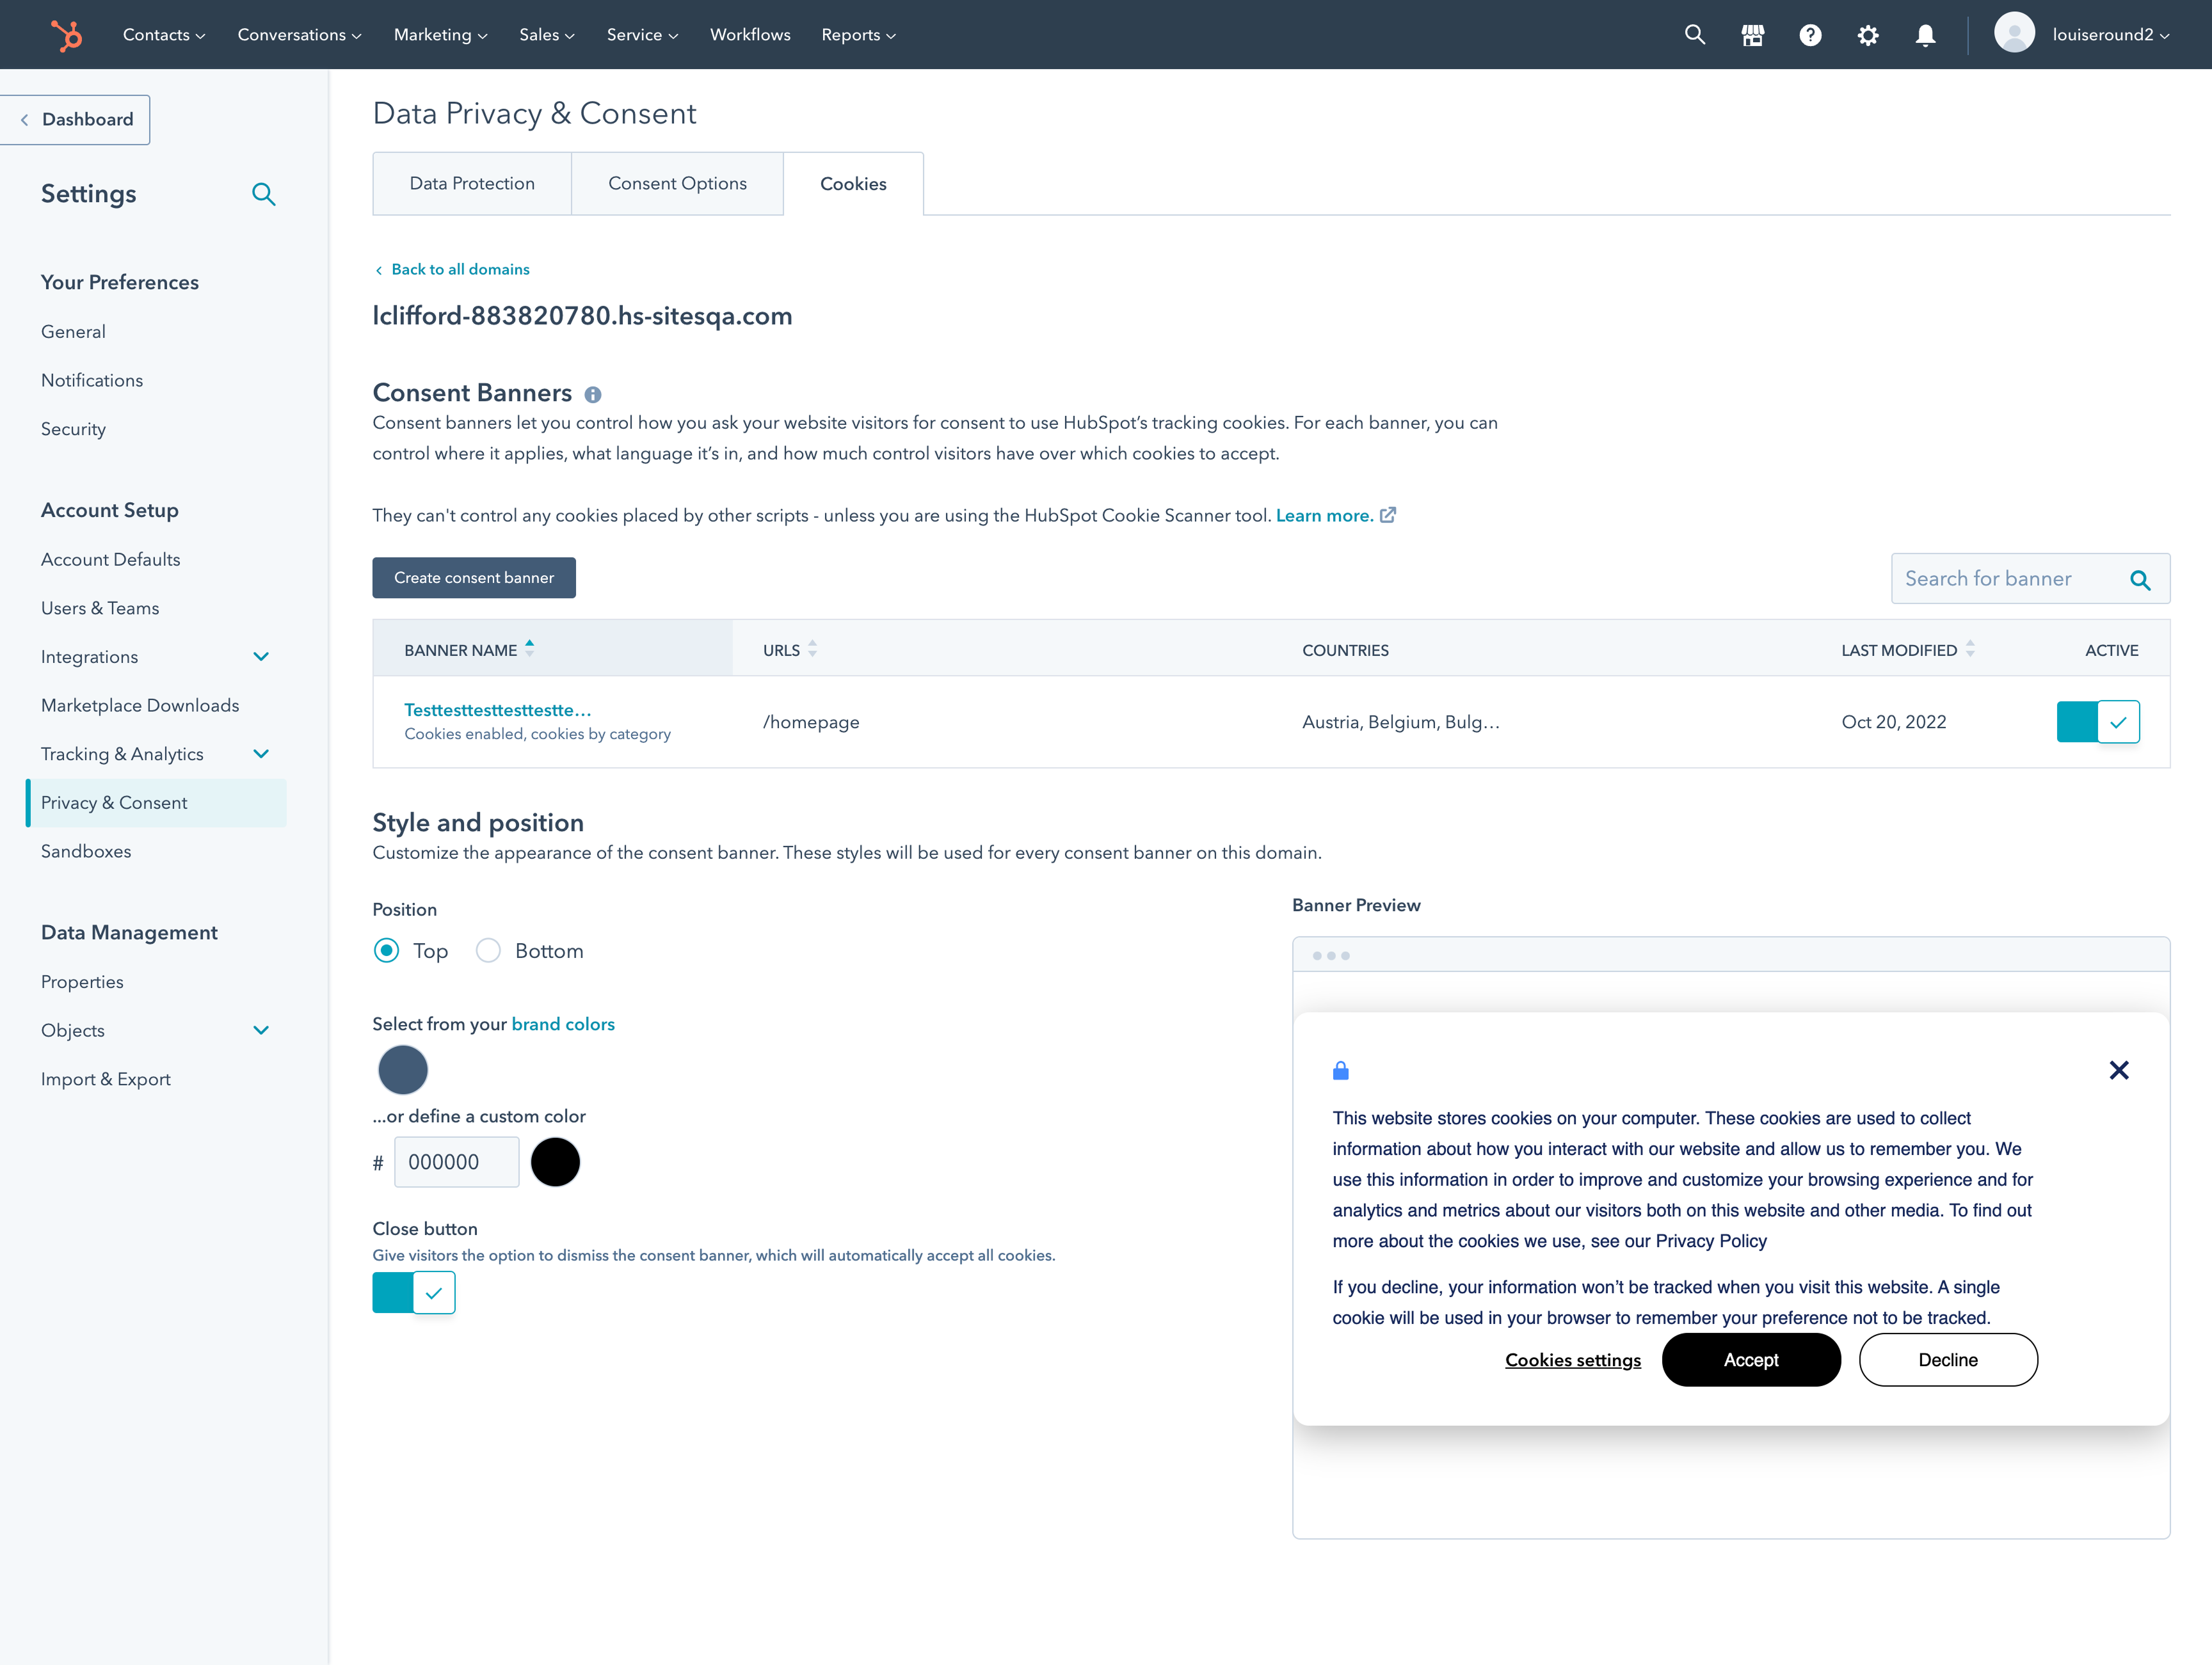
Task: Click Accept in the banner preview
Action: (x=1751, y=1360)
